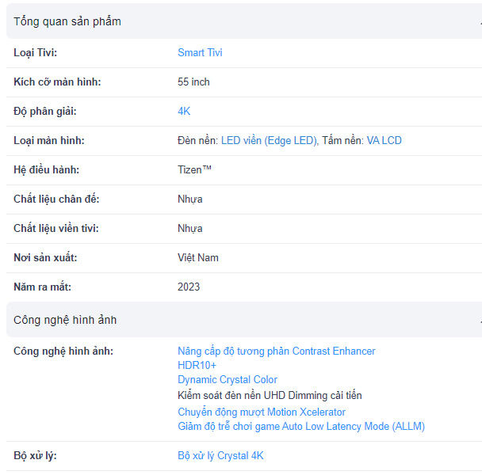This screenshot has height=475, width=482.
Task: Click the HDR10+ link
Action: tap(197, 365)
